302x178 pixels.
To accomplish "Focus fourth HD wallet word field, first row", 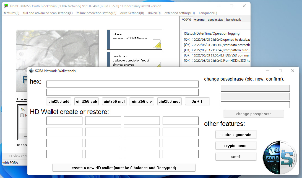I will (x=181, y=121).
